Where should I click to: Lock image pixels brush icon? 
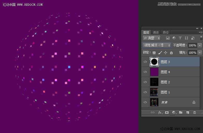click(160, 52)
